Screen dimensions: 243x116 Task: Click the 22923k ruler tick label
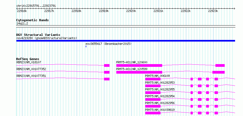[x=213, y=11]
